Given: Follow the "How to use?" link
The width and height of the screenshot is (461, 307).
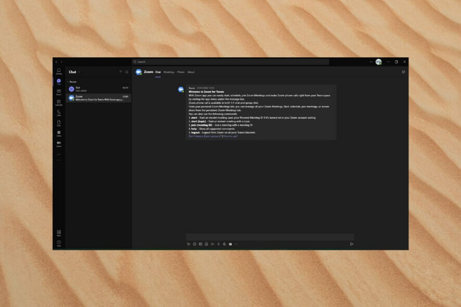Looking at the screenshot, I should tap(230, 136).
